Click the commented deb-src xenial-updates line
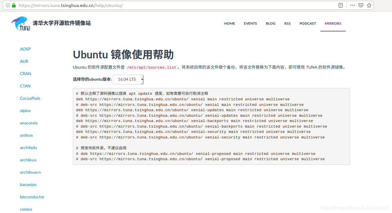Viewport: 392px width, 213px height. (x=199, y=116)
